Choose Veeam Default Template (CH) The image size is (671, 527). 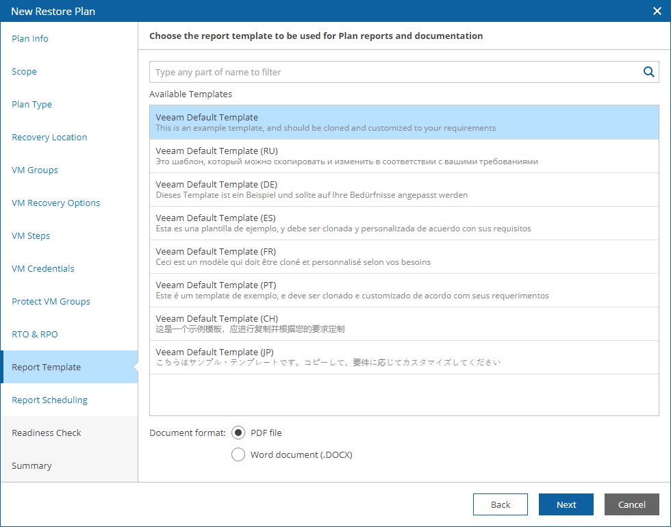coord(404,324)
